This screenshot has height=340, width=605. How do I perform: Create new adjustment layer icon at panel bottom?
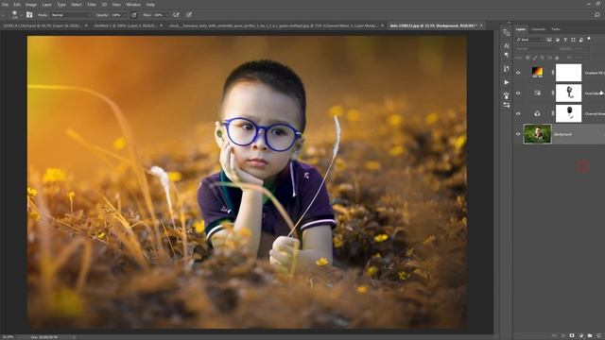tap(581, 335)
